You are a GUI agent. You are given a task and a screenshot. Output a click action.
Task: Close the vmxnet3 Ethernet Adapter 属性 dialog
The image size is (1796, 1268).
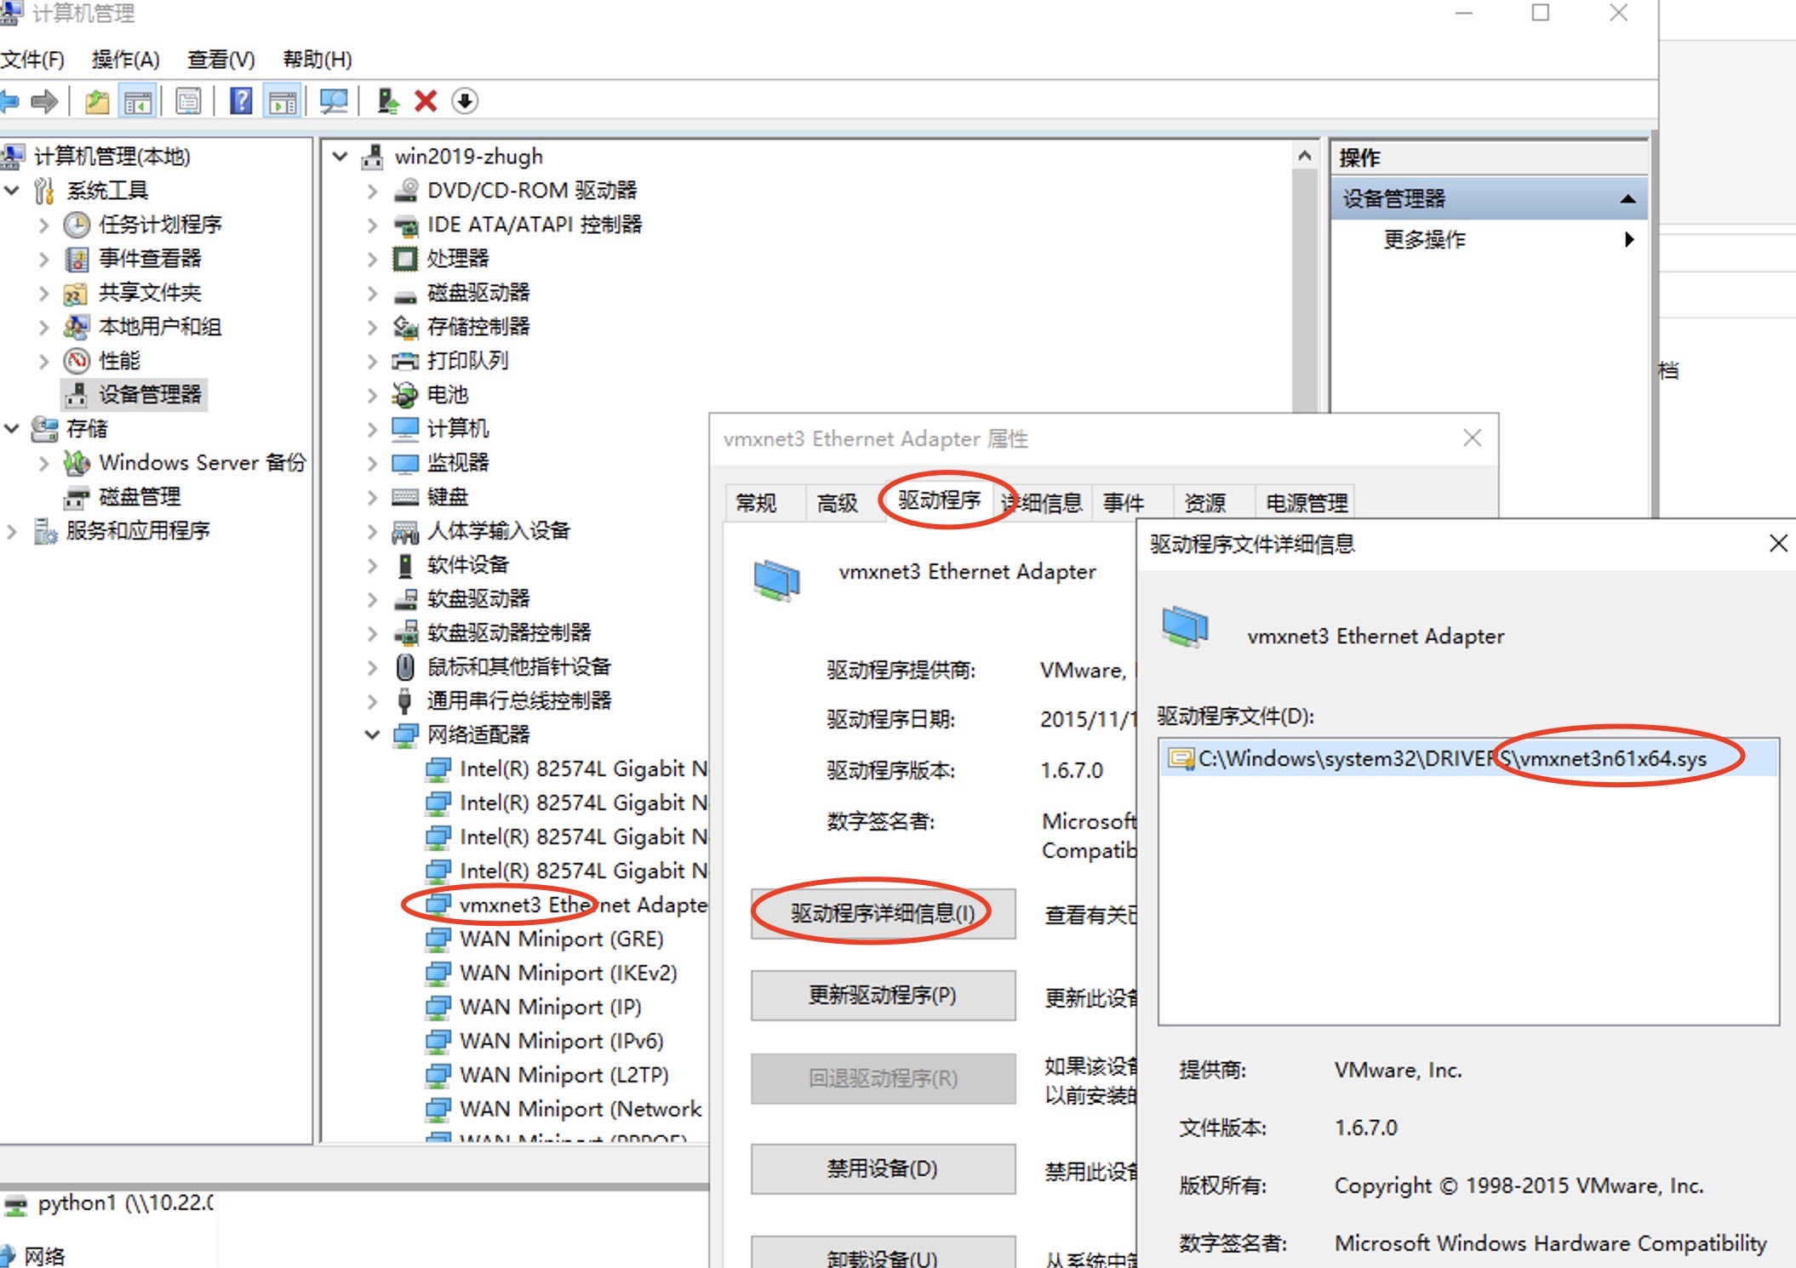point(1473,438)
